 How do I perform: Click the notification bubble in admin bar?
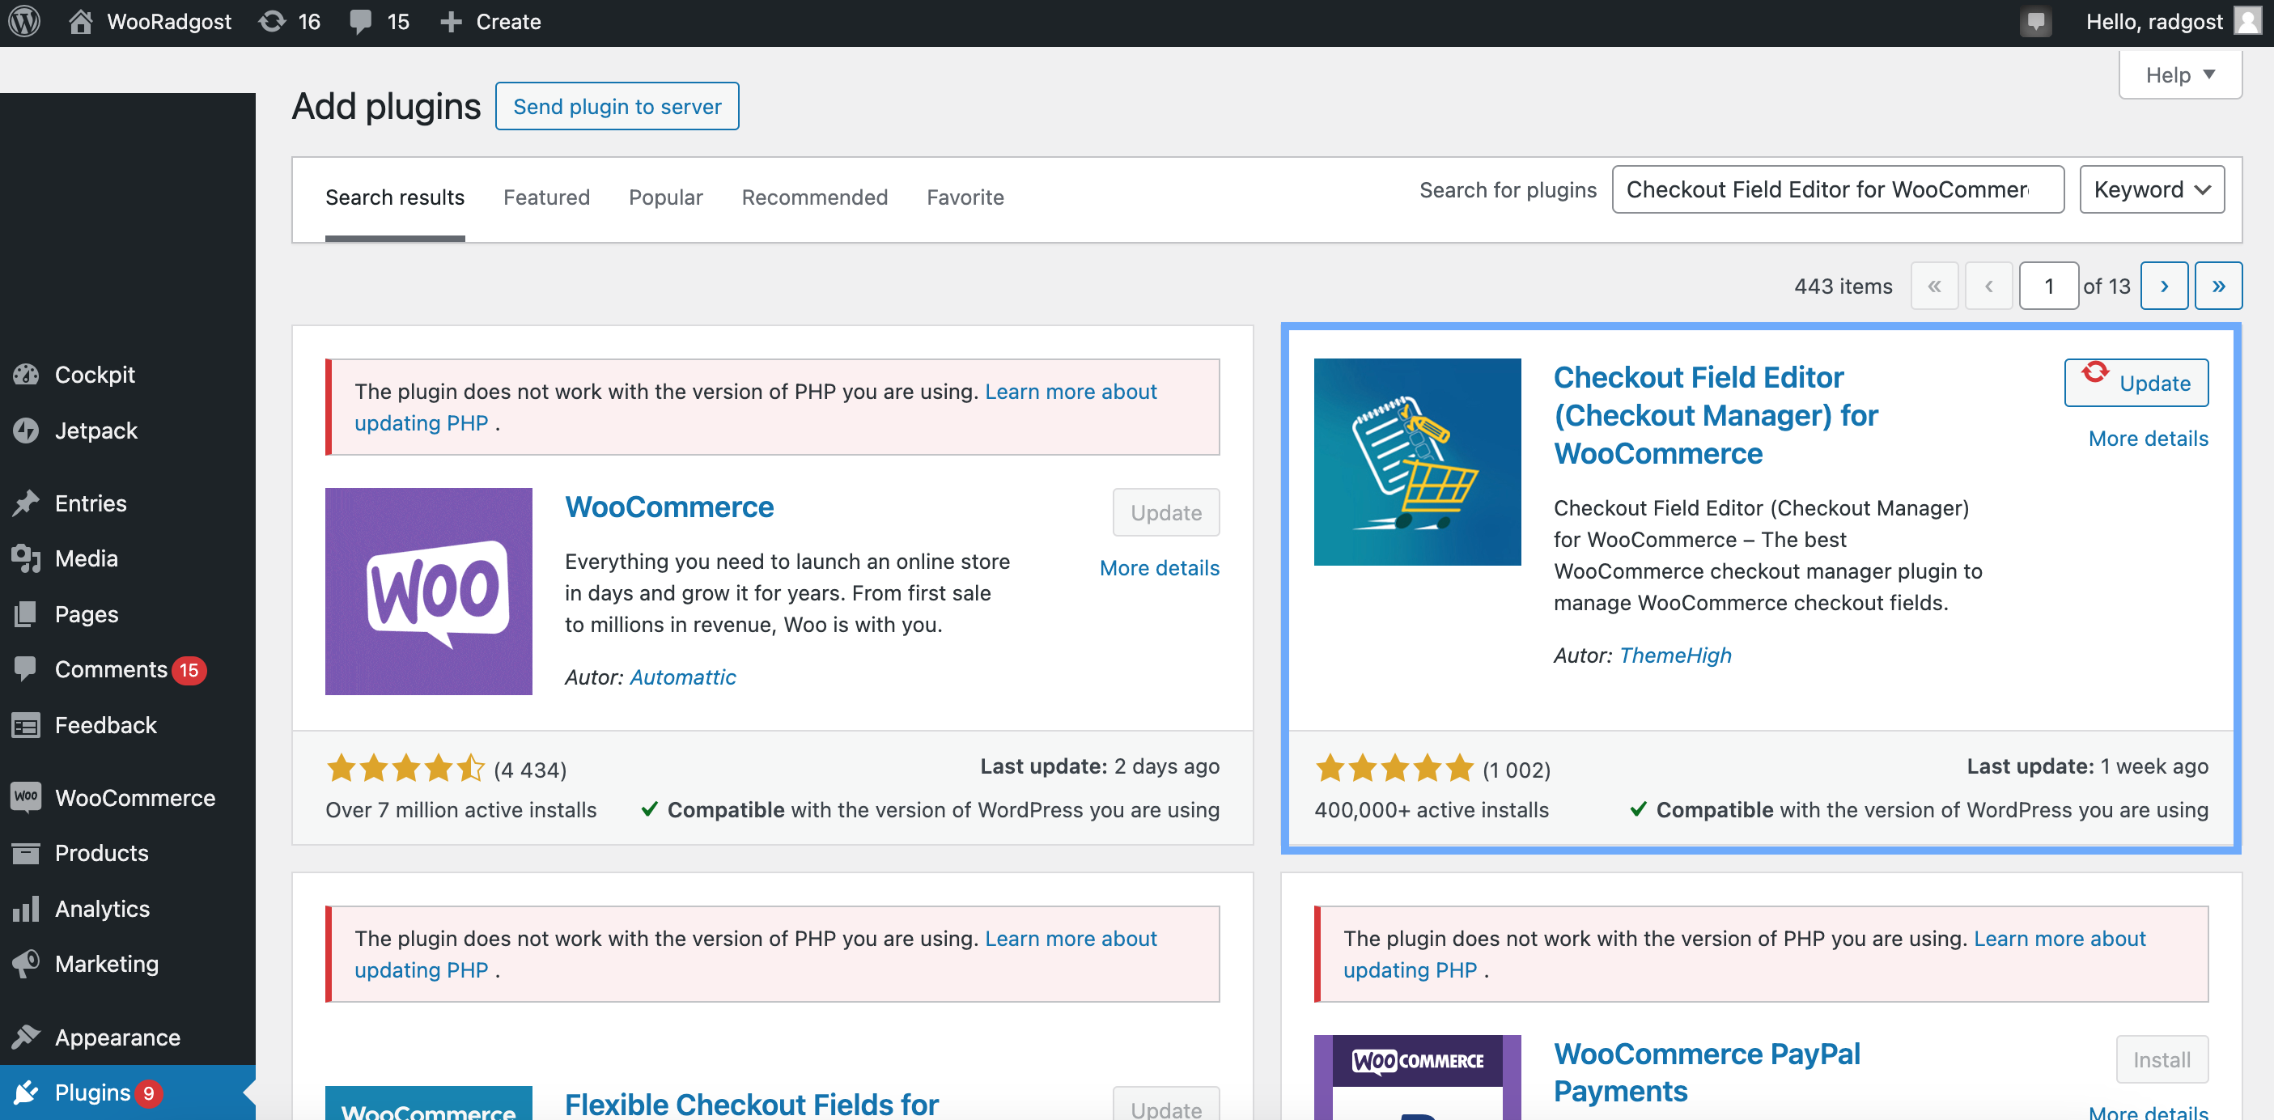pos(2034,21)
